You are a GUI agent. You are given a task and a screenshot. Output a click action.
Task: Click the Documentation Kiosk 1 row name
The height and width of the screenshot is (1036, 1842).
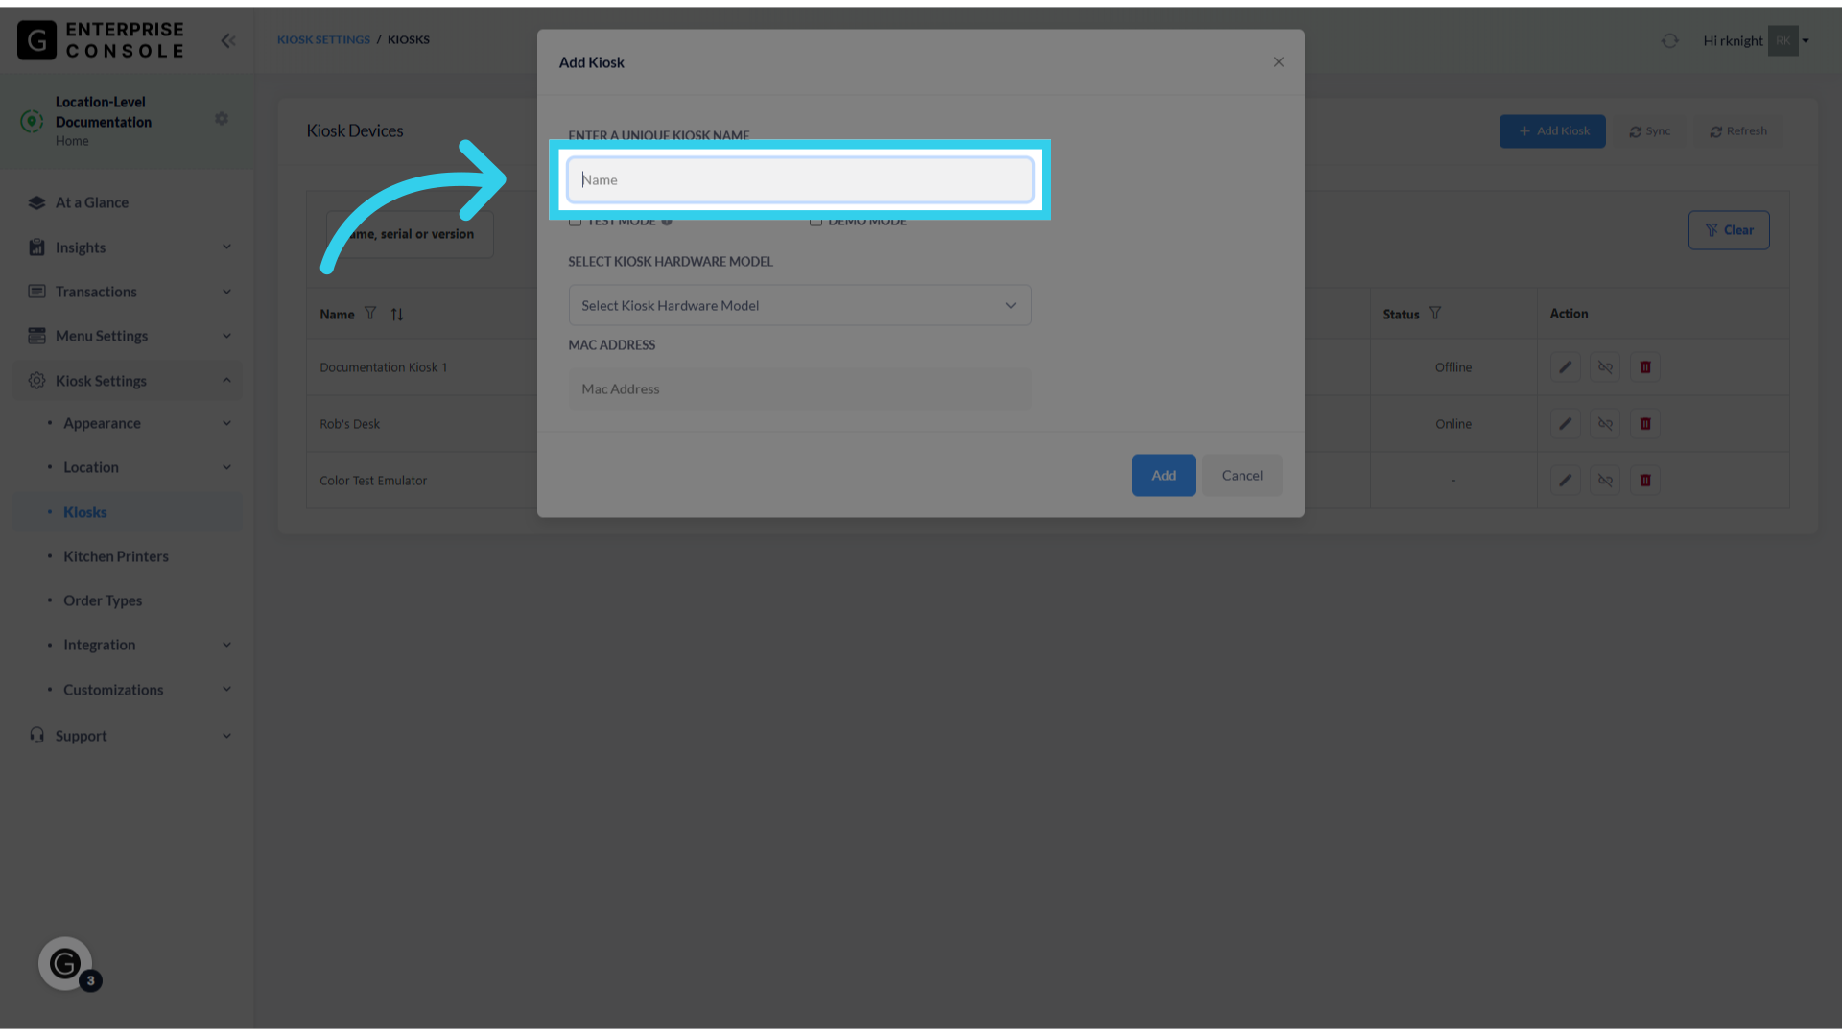(x=384, y=367)
